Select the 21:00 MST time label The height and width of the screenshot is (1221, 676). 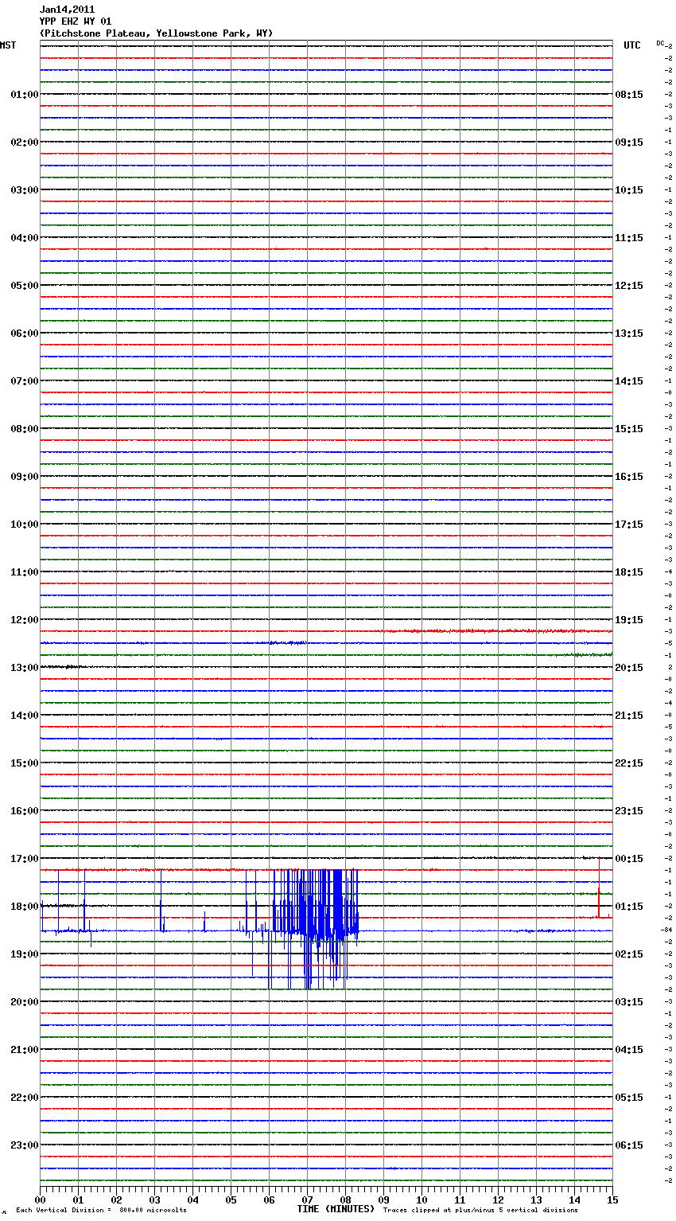tap(24, 1050)
